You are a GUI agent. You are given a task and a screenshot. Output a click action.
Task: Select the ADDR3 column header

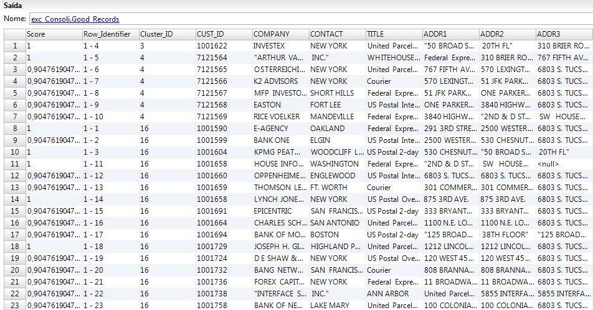(564, 34)
